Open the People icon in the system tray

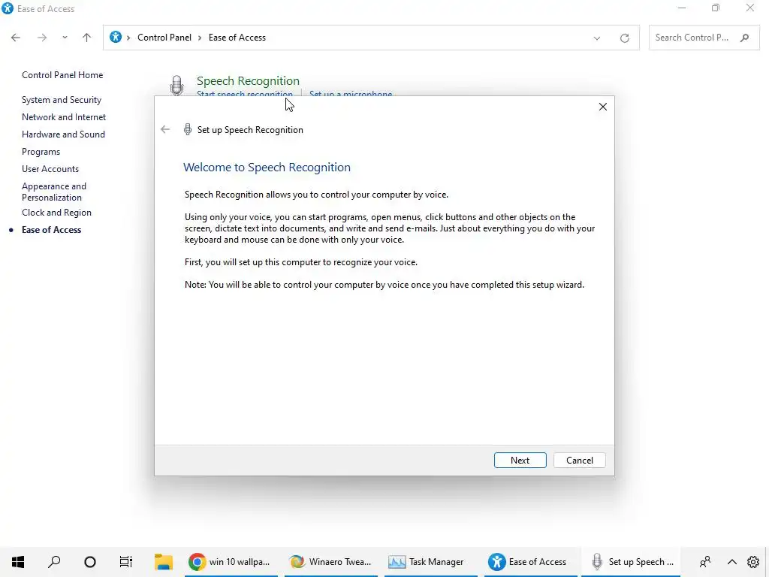704,562
